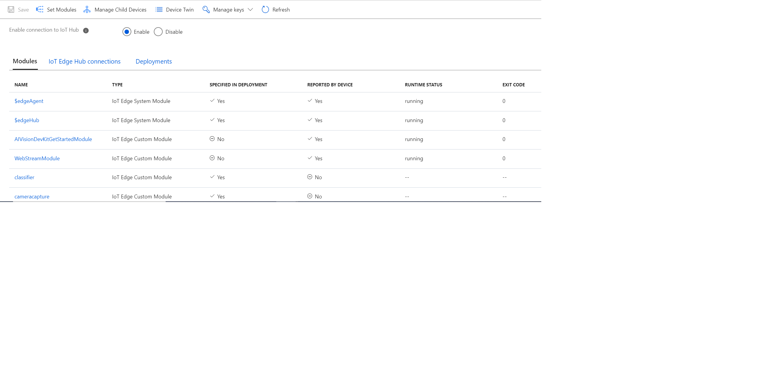This screenshot has width=769, height=369.
Task: Expand the Manage keys dropdown chevron
Action: tap(250, 9)
